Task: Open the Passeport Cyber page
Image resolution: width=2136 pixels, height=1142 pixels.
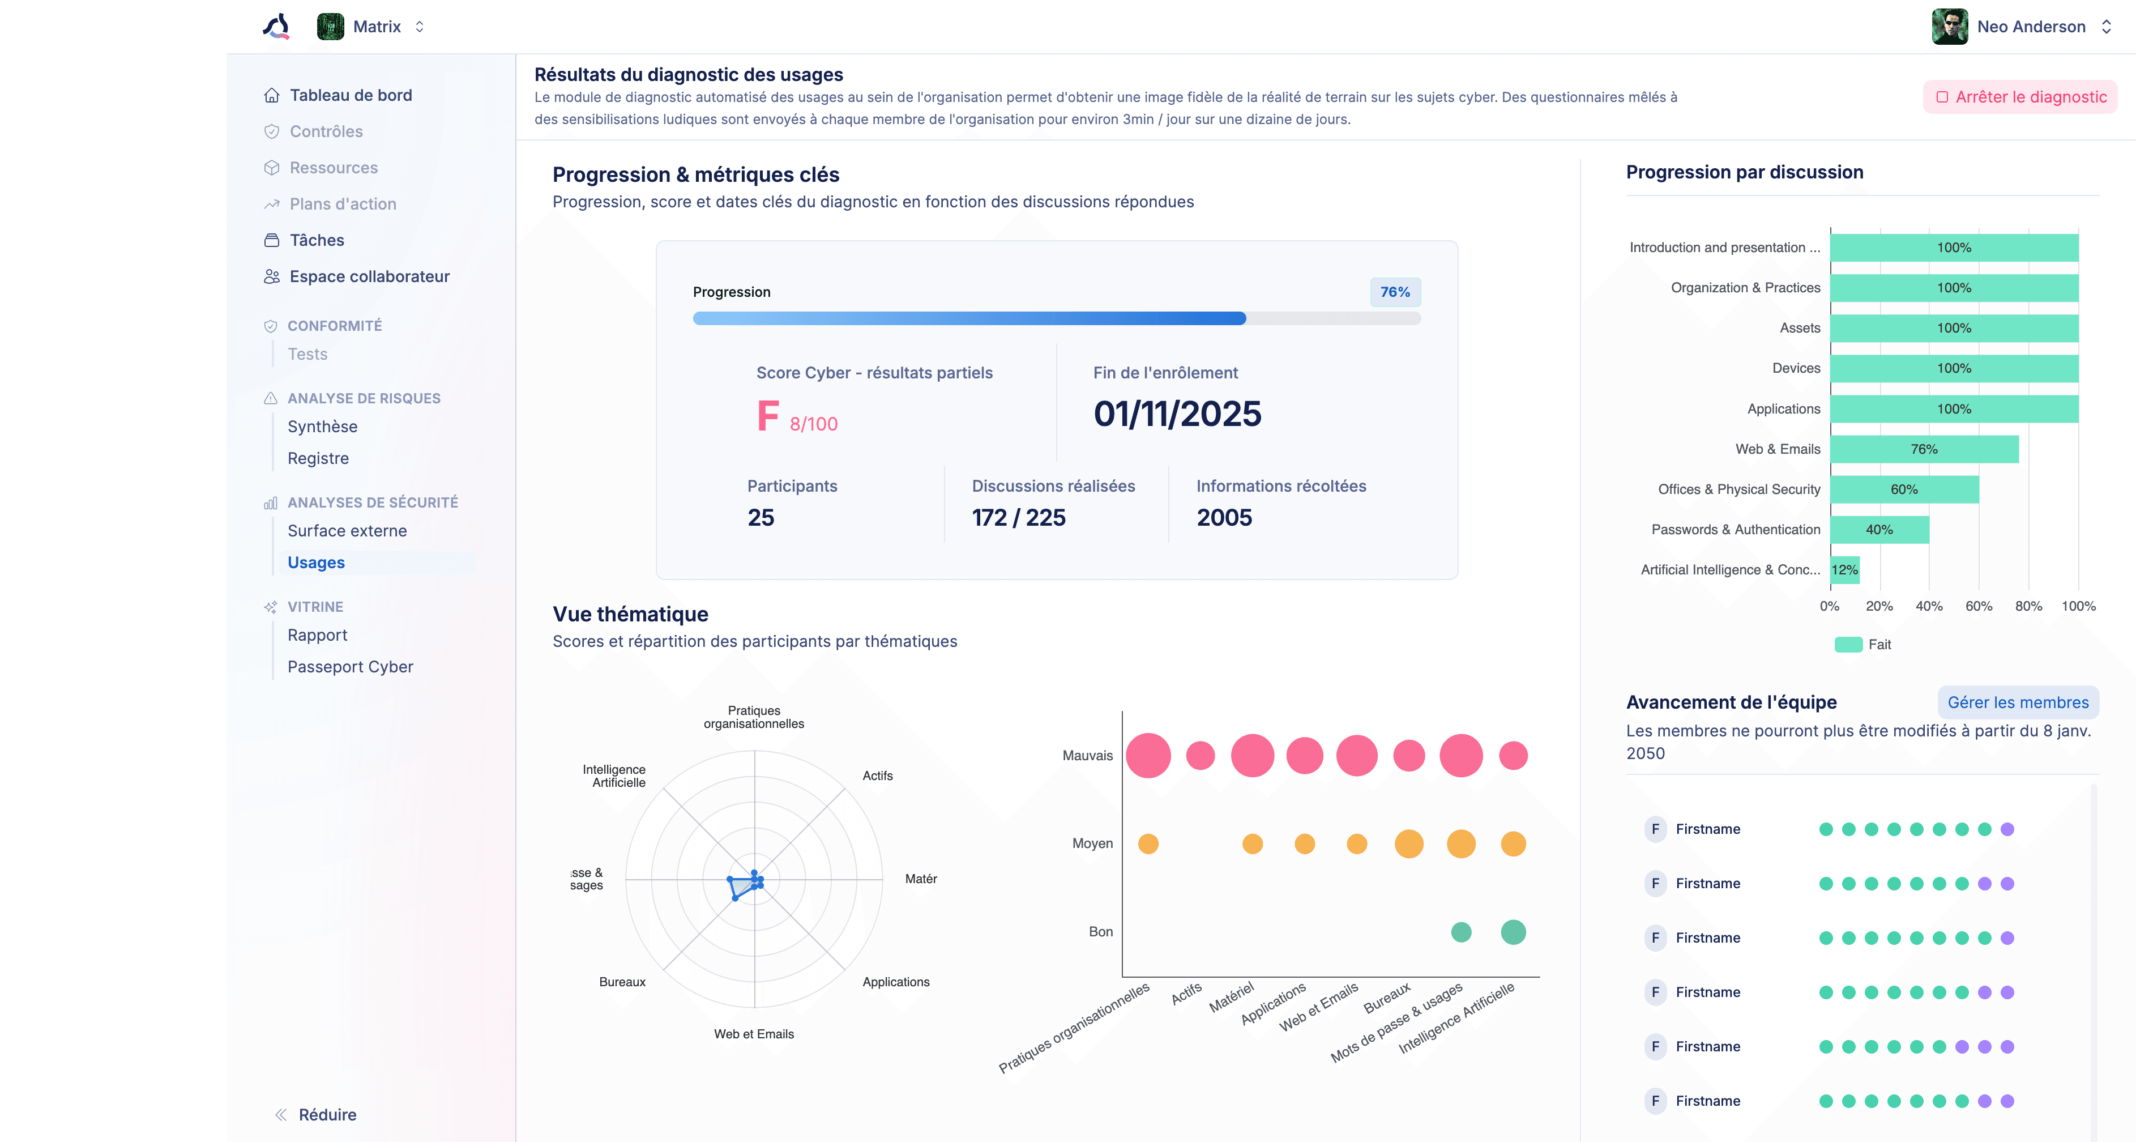Action: (350, 667)
